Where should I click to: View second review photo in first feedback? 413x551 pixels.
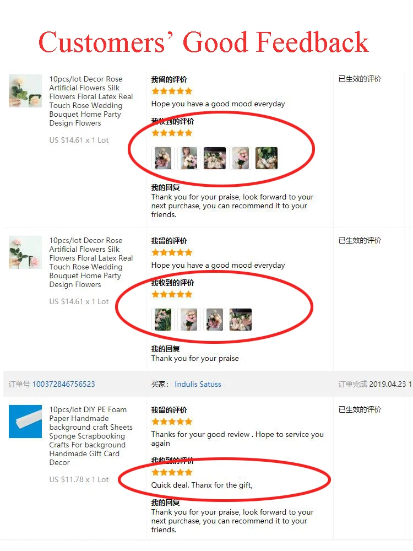click(x=189, y=158)
